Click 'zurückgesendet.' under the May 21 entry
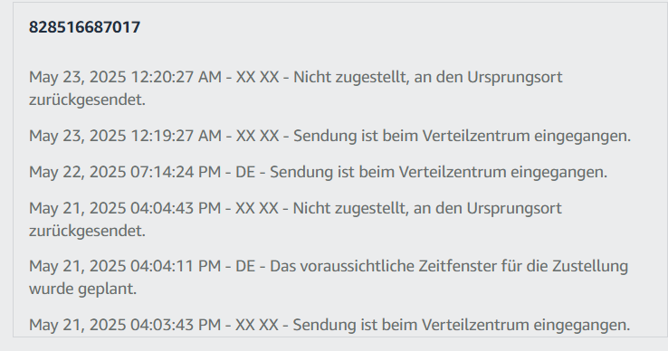 pos(87,231)
